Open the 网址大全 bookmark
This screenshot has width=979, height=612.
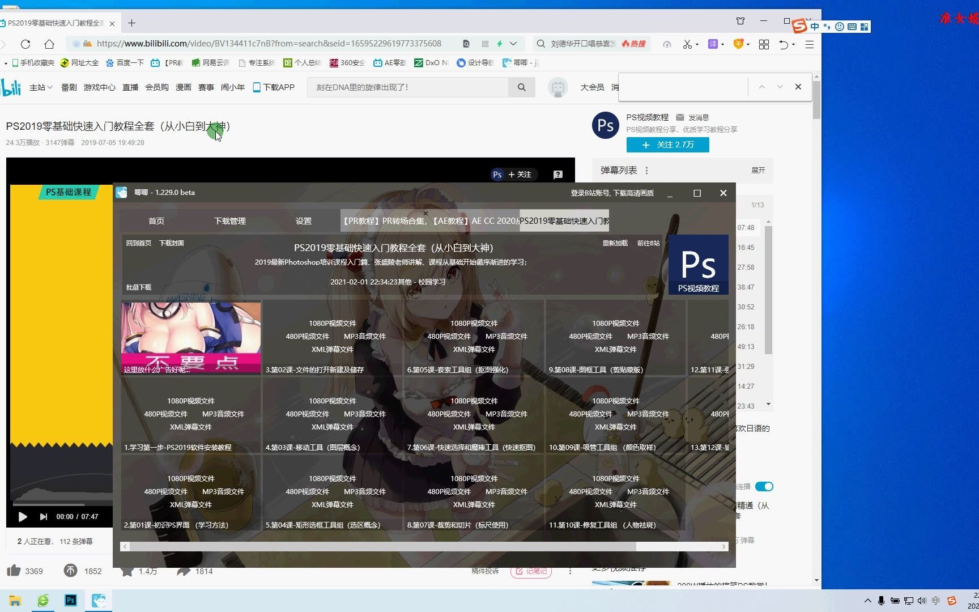point(80,63)
